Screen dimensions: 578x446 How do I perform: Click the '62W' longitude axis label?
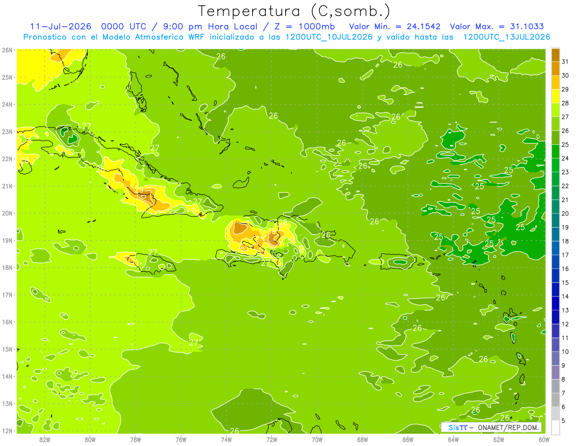(499, 439)
